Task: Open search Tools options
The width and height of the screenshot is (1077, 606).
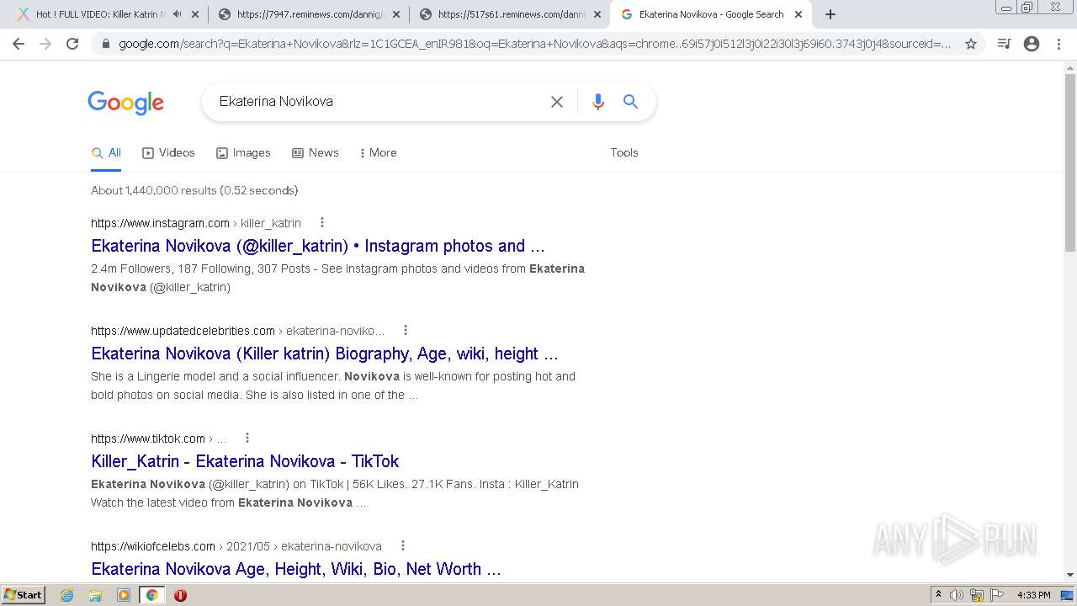Action: [624, 153]
